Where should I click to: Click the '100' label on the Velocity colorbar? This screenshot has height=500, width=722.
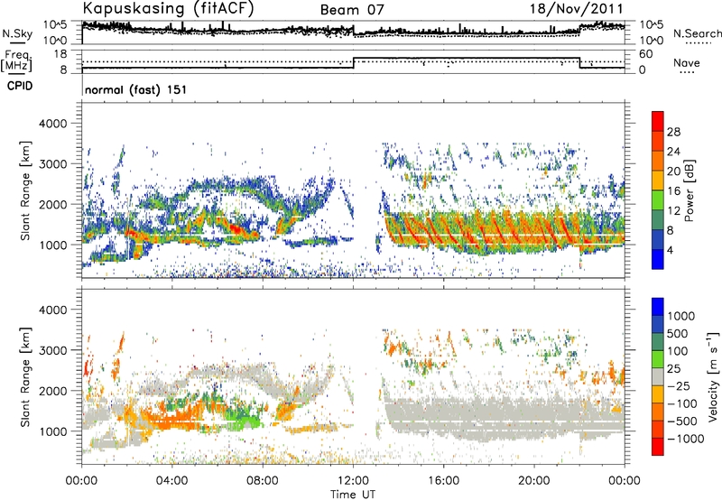[677, 351]
